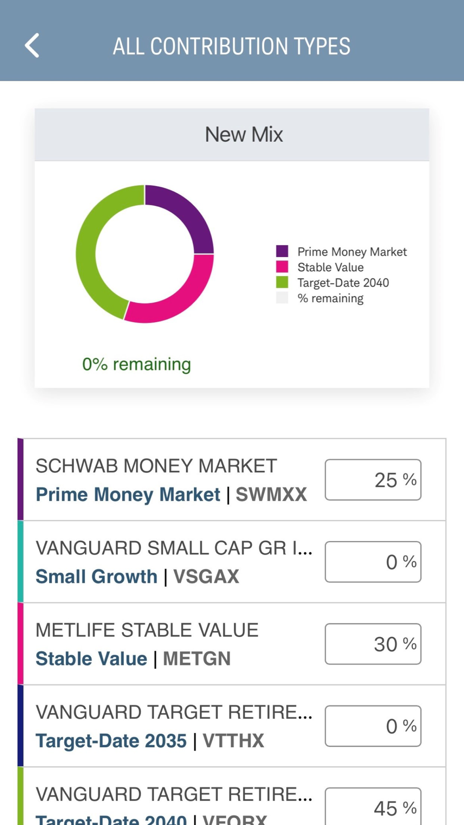Click the New Mix card header
This screenshot has height=825, width=464.
[x=232, y=135]
